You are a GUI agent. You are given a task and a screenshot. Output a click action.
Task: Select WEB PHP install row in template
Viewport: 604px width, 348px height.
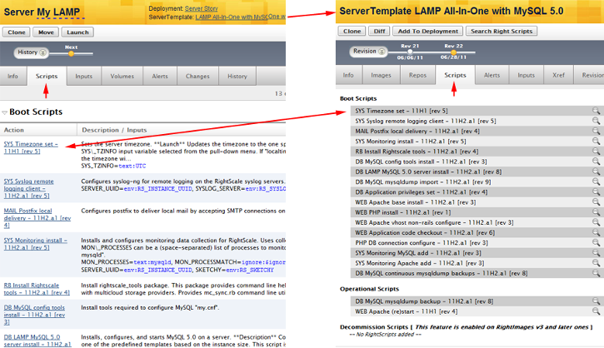pos(476,212)
